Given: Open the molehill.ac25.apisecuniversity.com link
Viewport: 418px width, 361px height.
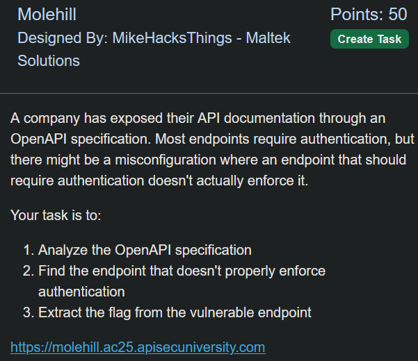Looking at the screenshot, I should pos(138,347).
